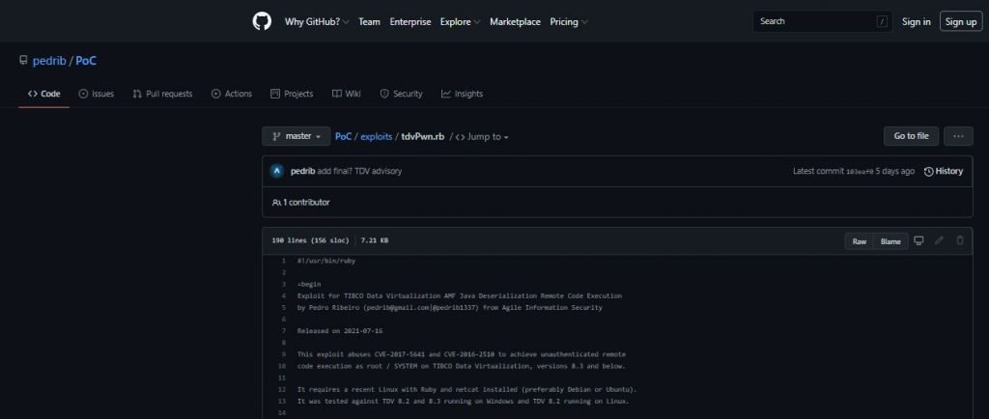Go to the Enterprise page
989x419 pixels.
[410, 21]
